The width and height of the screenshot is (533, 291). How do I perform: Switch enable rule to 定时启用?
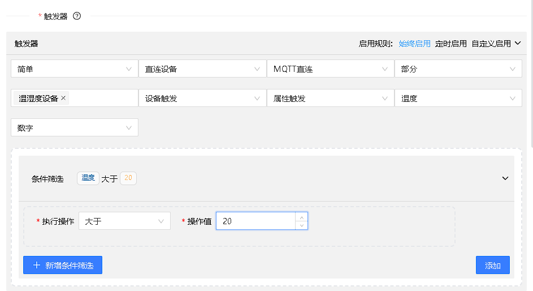tap(450, 44)
